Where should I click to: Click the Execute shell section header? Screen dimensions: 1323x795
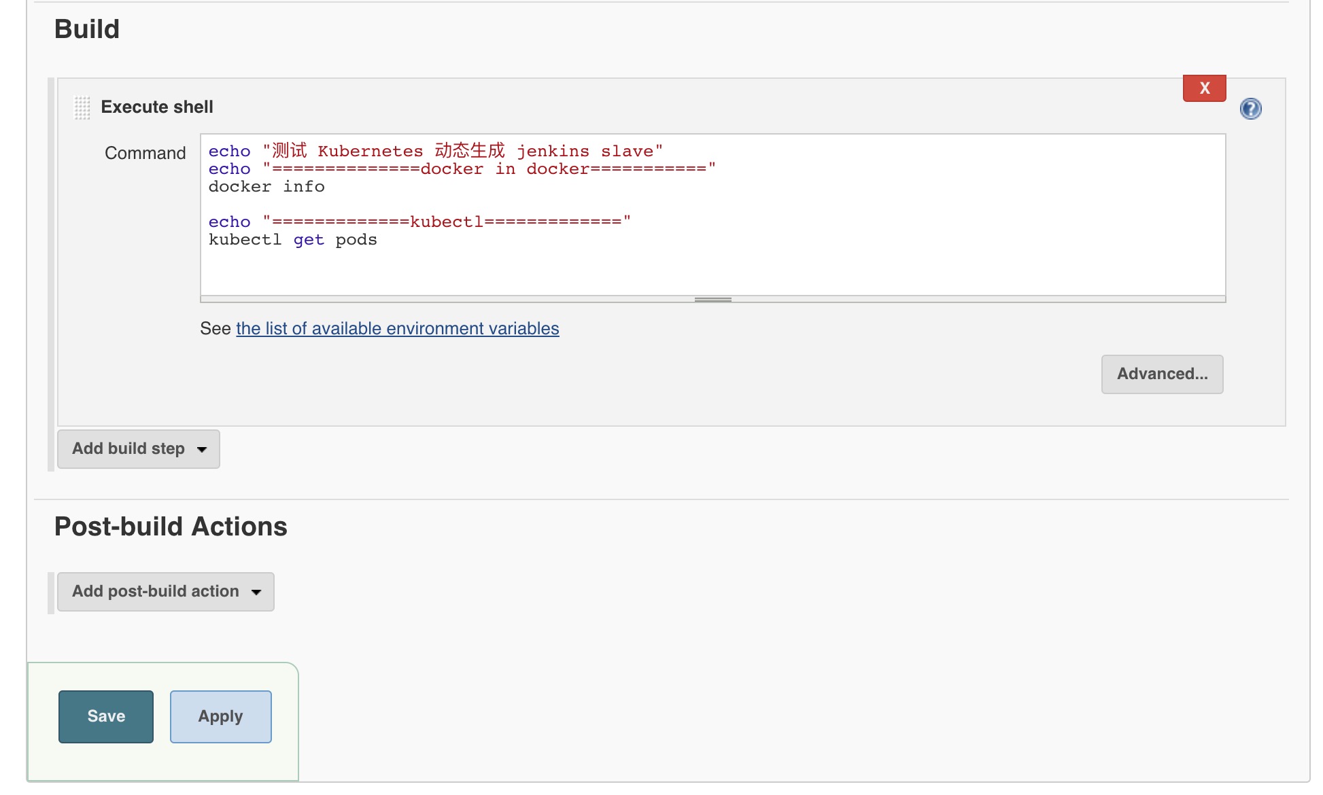pyautogui.click(x=157, y=107)
